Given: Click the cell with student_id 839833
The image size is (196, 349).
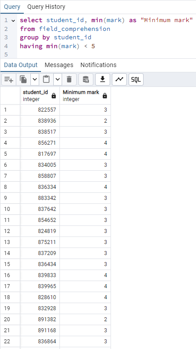Looking at the screenshot, I should [x=40, y=275].
